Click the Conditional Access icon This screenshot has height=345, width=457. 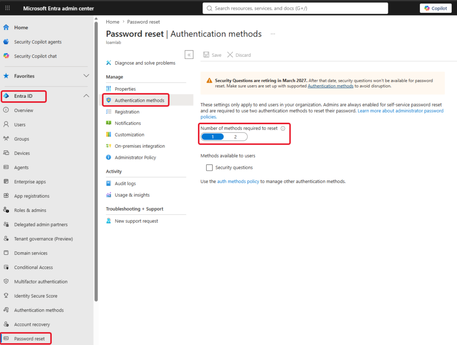[6, 267]
